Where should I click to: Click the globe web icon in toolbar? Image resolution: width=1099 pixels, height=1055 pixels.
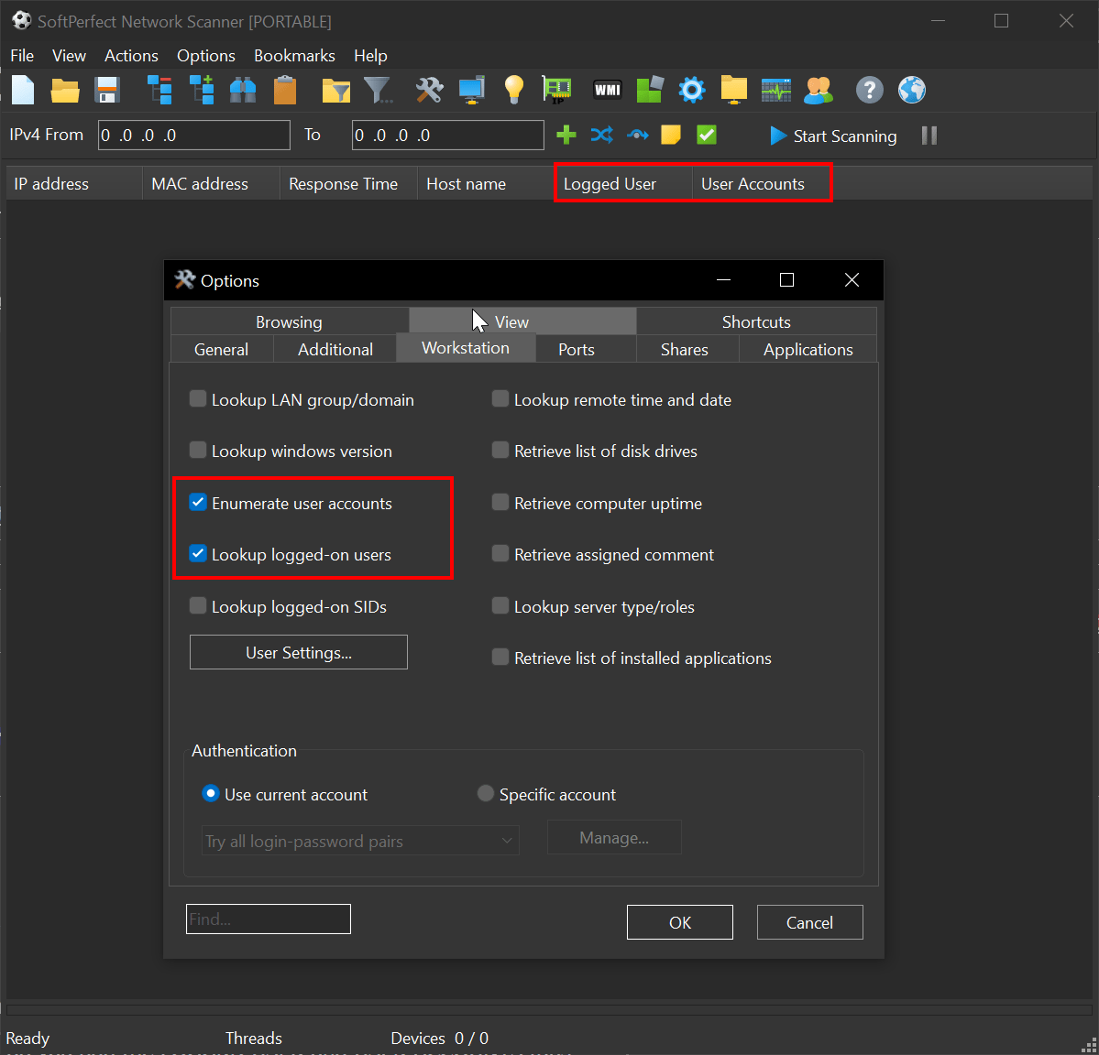tap(912, 91)
